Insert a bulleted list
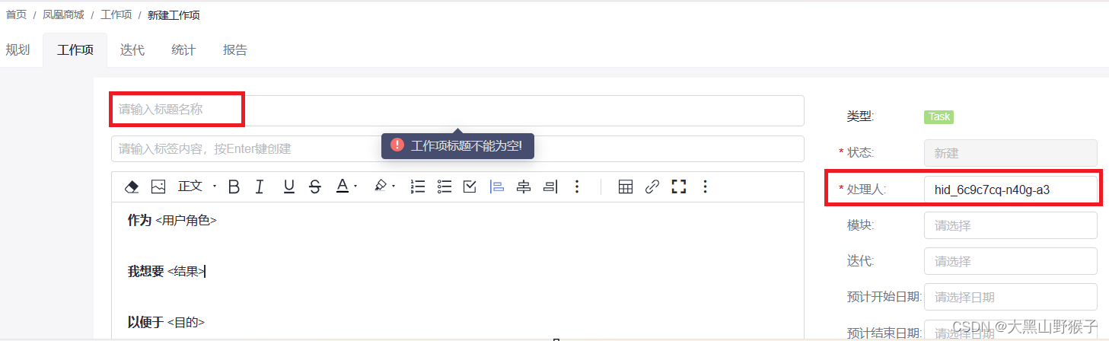Viewport: 1109px width, 341px height. [445, 186]
